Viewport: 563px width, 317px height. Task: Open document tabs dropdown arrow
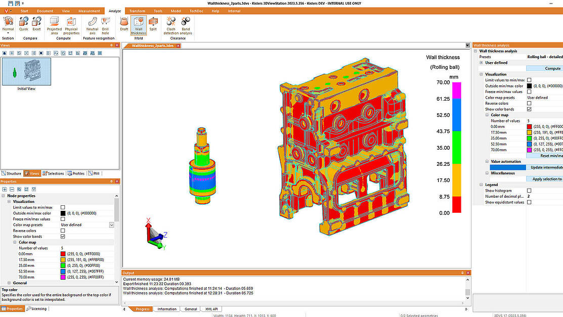(x=467, y=46)
